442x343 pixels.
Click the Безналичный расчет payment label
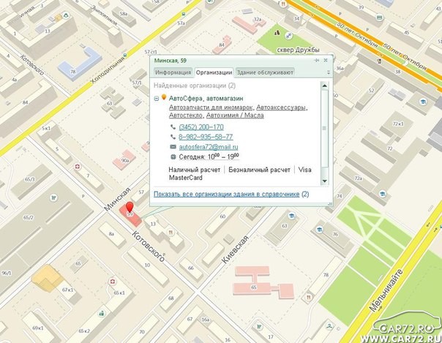(259, 170)
